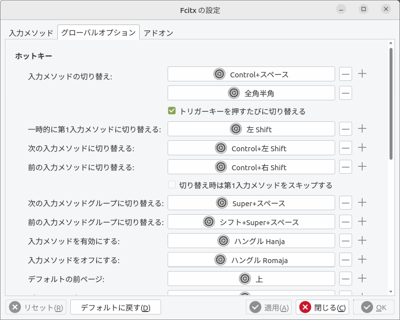Confirm settings with the OK button

[x=374, y=308]
